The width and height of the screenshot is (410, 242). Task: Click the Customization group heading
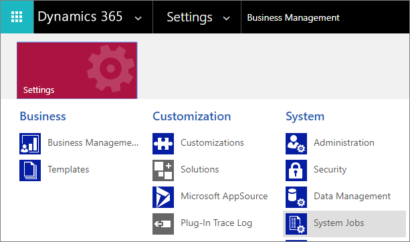[192, 116]
